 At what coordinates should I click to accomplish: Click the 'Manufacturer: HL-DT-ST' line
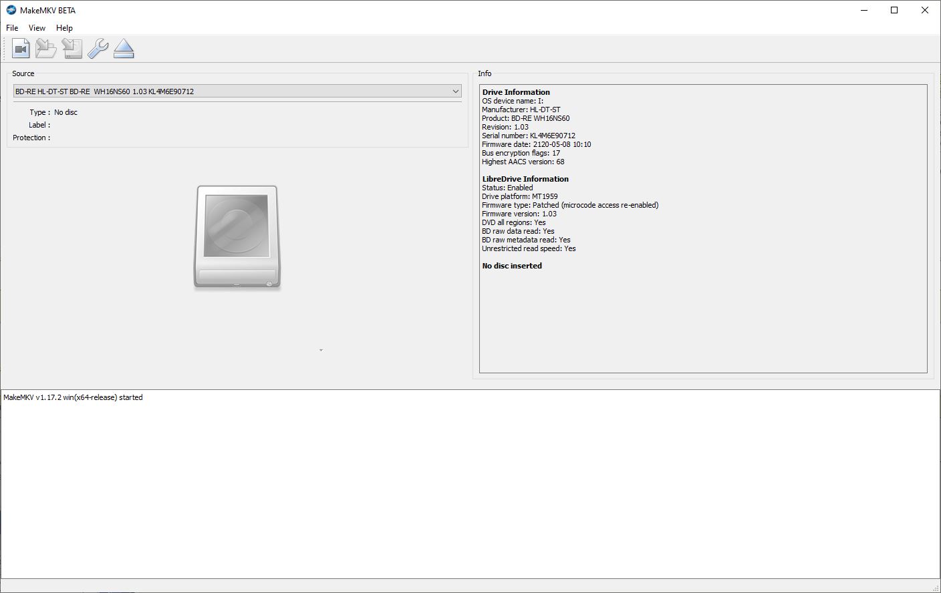coord(521,110)
